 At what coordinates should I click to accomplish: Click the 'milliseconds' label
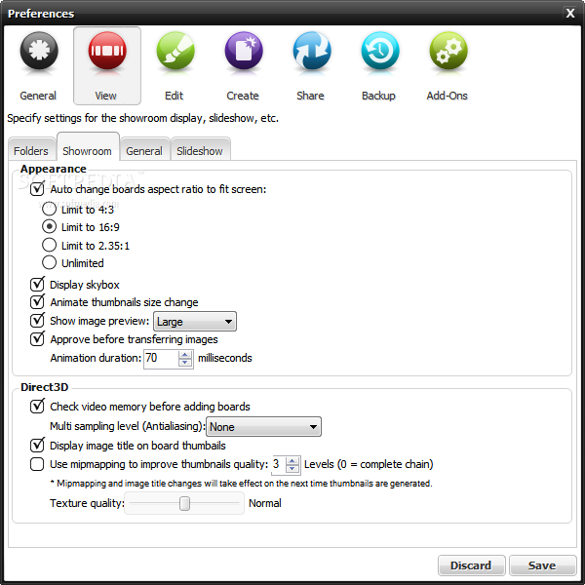[x=225, y=358]
